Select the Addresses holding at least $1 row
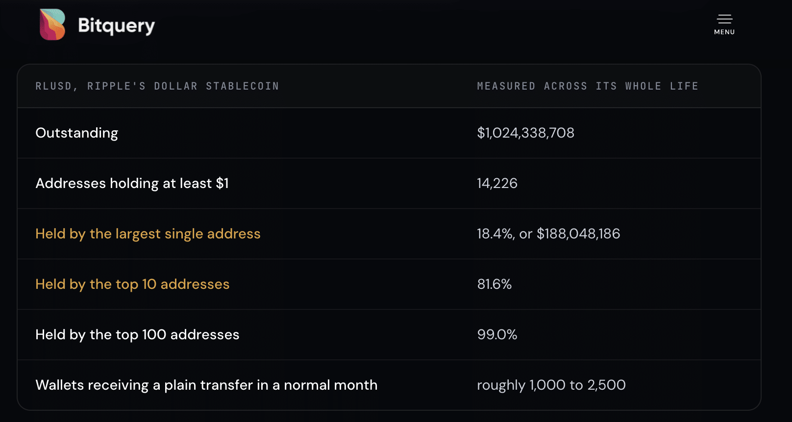Viewport: 792px width, 422px height. (x=389, y=183)
